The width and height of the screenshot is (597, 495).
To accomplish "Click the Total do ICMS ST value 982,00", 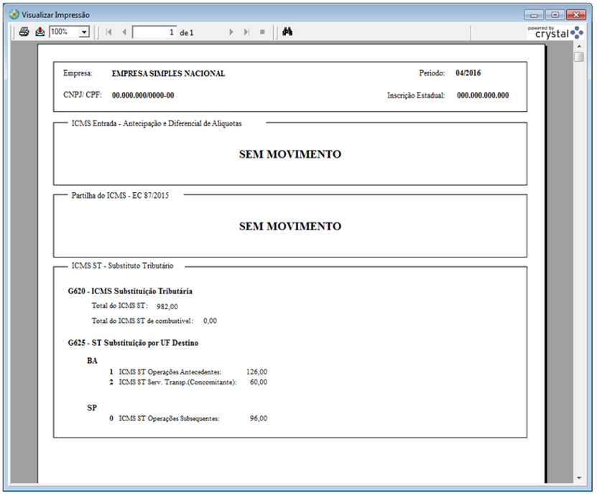I will click(167, 306).
